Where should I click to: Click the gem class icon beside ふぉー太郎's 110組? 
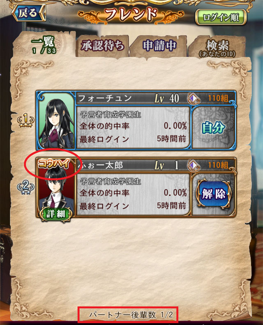point(194,166)
